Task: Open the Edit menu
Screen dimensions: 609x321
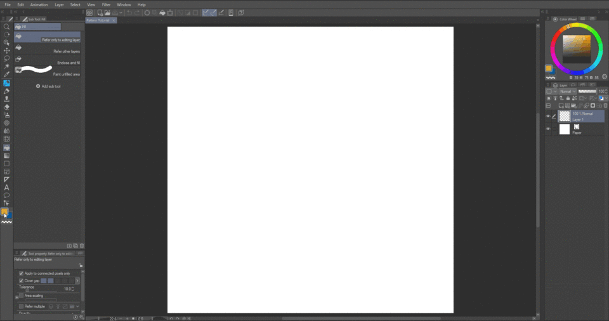Action: tap(20, 4)
